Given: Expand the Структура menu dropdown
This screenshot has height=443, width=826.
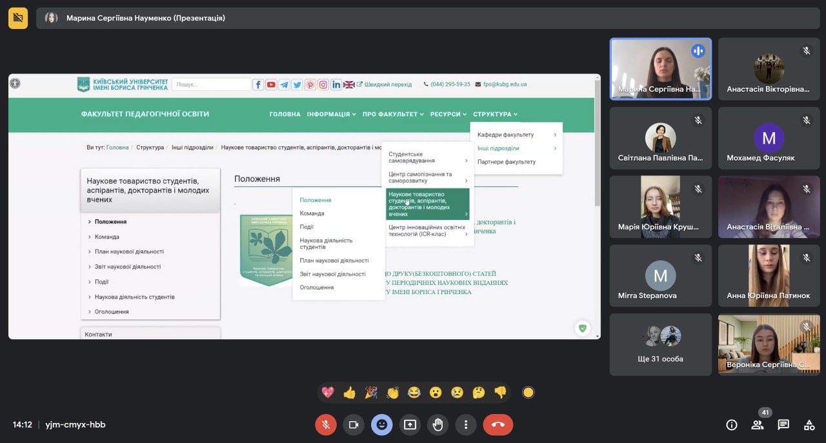Looking at the screenshot, I should (x=495, y=114).
